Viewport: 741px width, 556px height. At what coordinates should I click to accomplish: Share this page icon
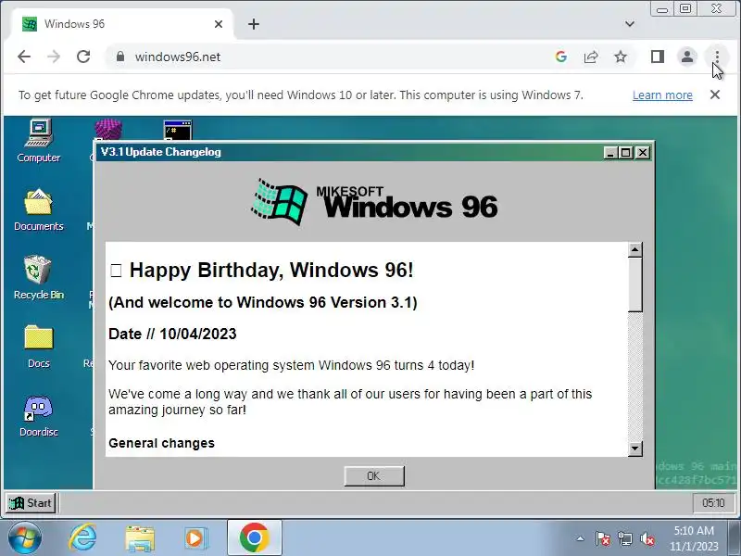point(591,57)
